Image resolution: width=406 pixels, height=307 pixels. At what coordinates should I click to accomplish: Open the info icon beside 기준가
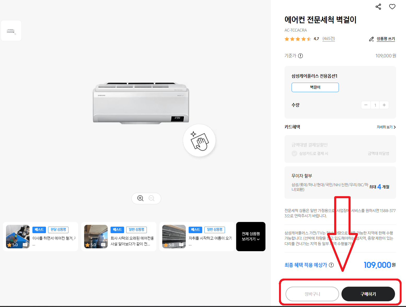pos(301,56)
